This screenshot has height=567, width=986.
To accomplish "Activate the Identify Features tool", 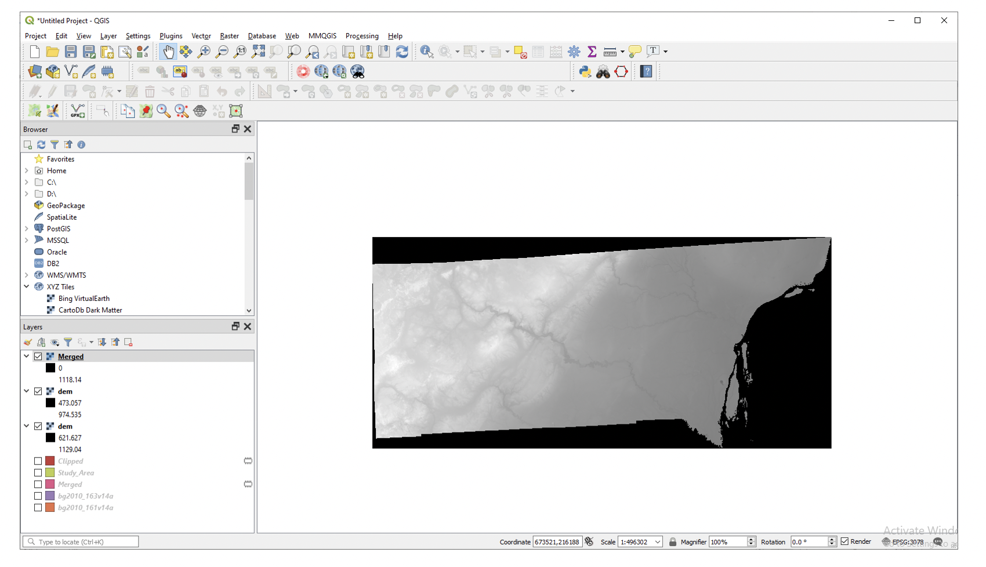I will pos(427,52).
